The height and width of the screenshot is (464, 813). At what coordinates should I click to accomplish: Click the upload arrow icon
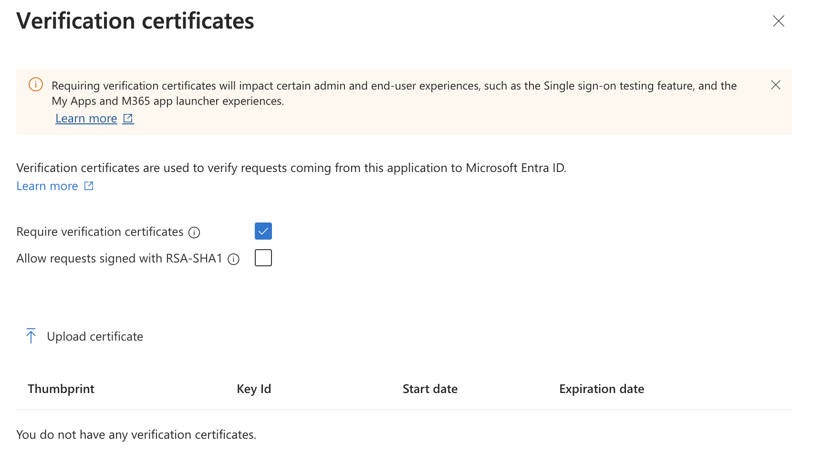[31, 336]
